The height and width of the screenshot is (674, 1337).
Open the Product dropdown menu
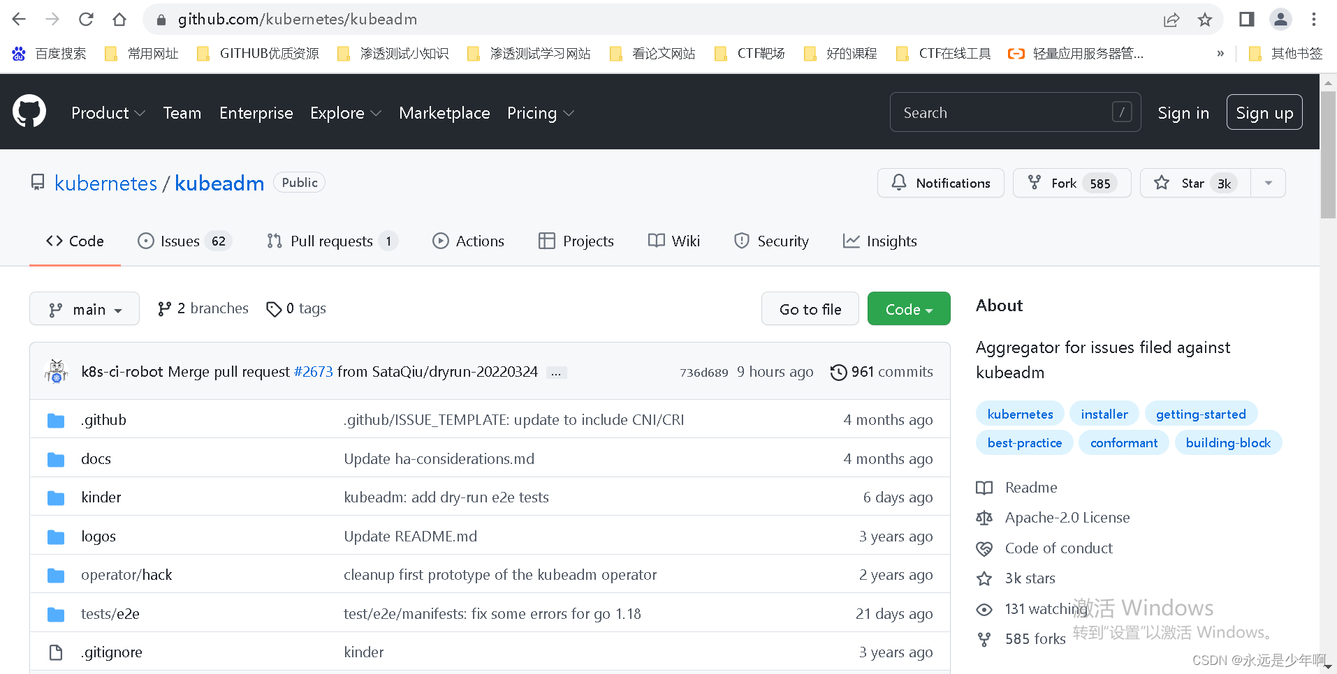click(x=108, y=113)
